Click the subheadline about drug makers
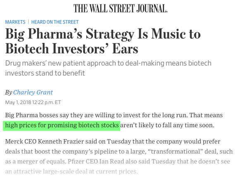245x180 pixels. [108, 68]
